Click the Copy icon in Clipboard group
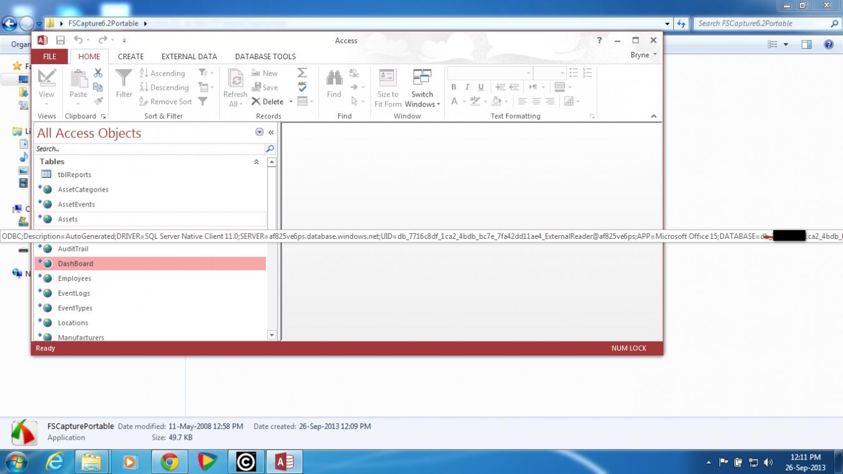 tap(98, 87)
